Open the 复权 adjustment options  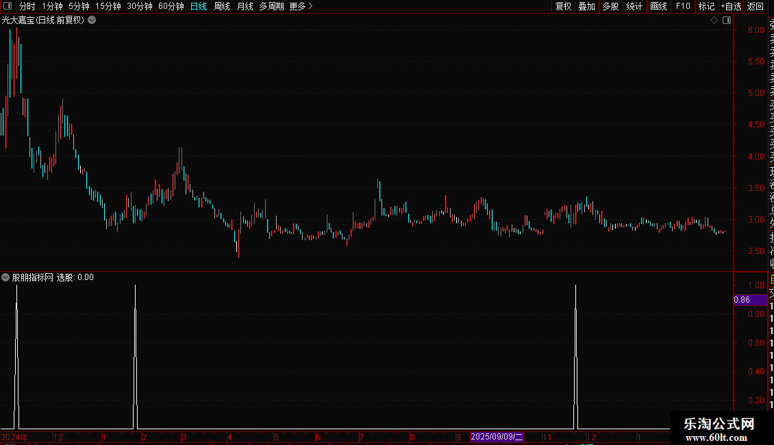tap(563, 6)
